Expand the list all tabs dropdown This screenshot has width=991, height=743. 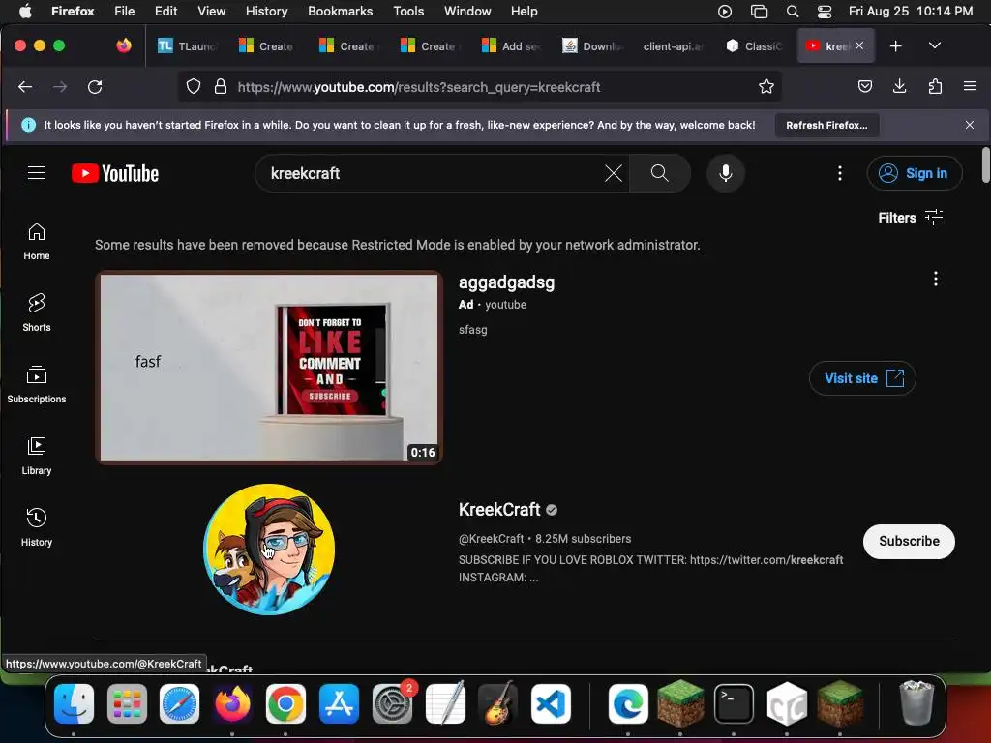pyautogui.click(x=935, y=46)
